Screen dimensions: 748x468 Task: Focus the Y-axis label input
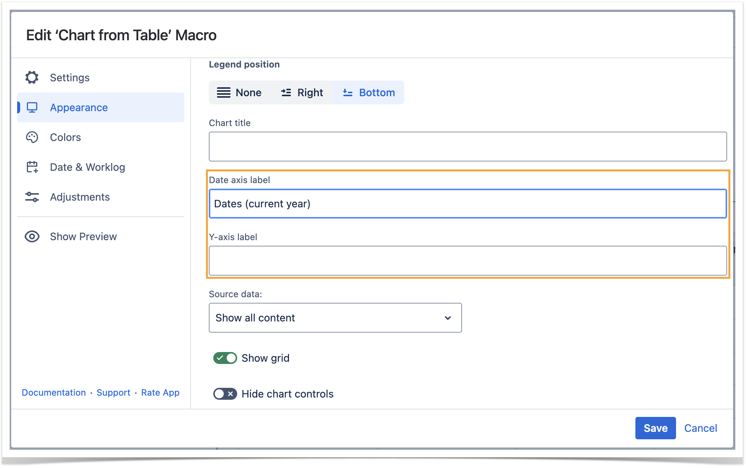(468, 261)
